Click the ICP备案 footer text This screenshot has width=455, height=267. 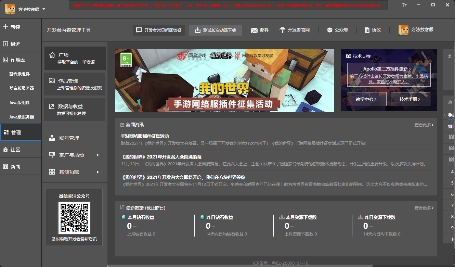coord(281,263)
